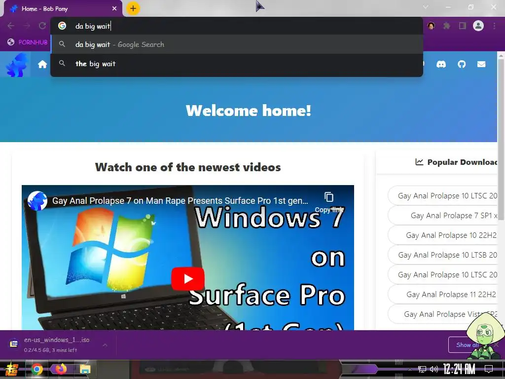Click the Google icon in the address bar

(x=62, y=26)
